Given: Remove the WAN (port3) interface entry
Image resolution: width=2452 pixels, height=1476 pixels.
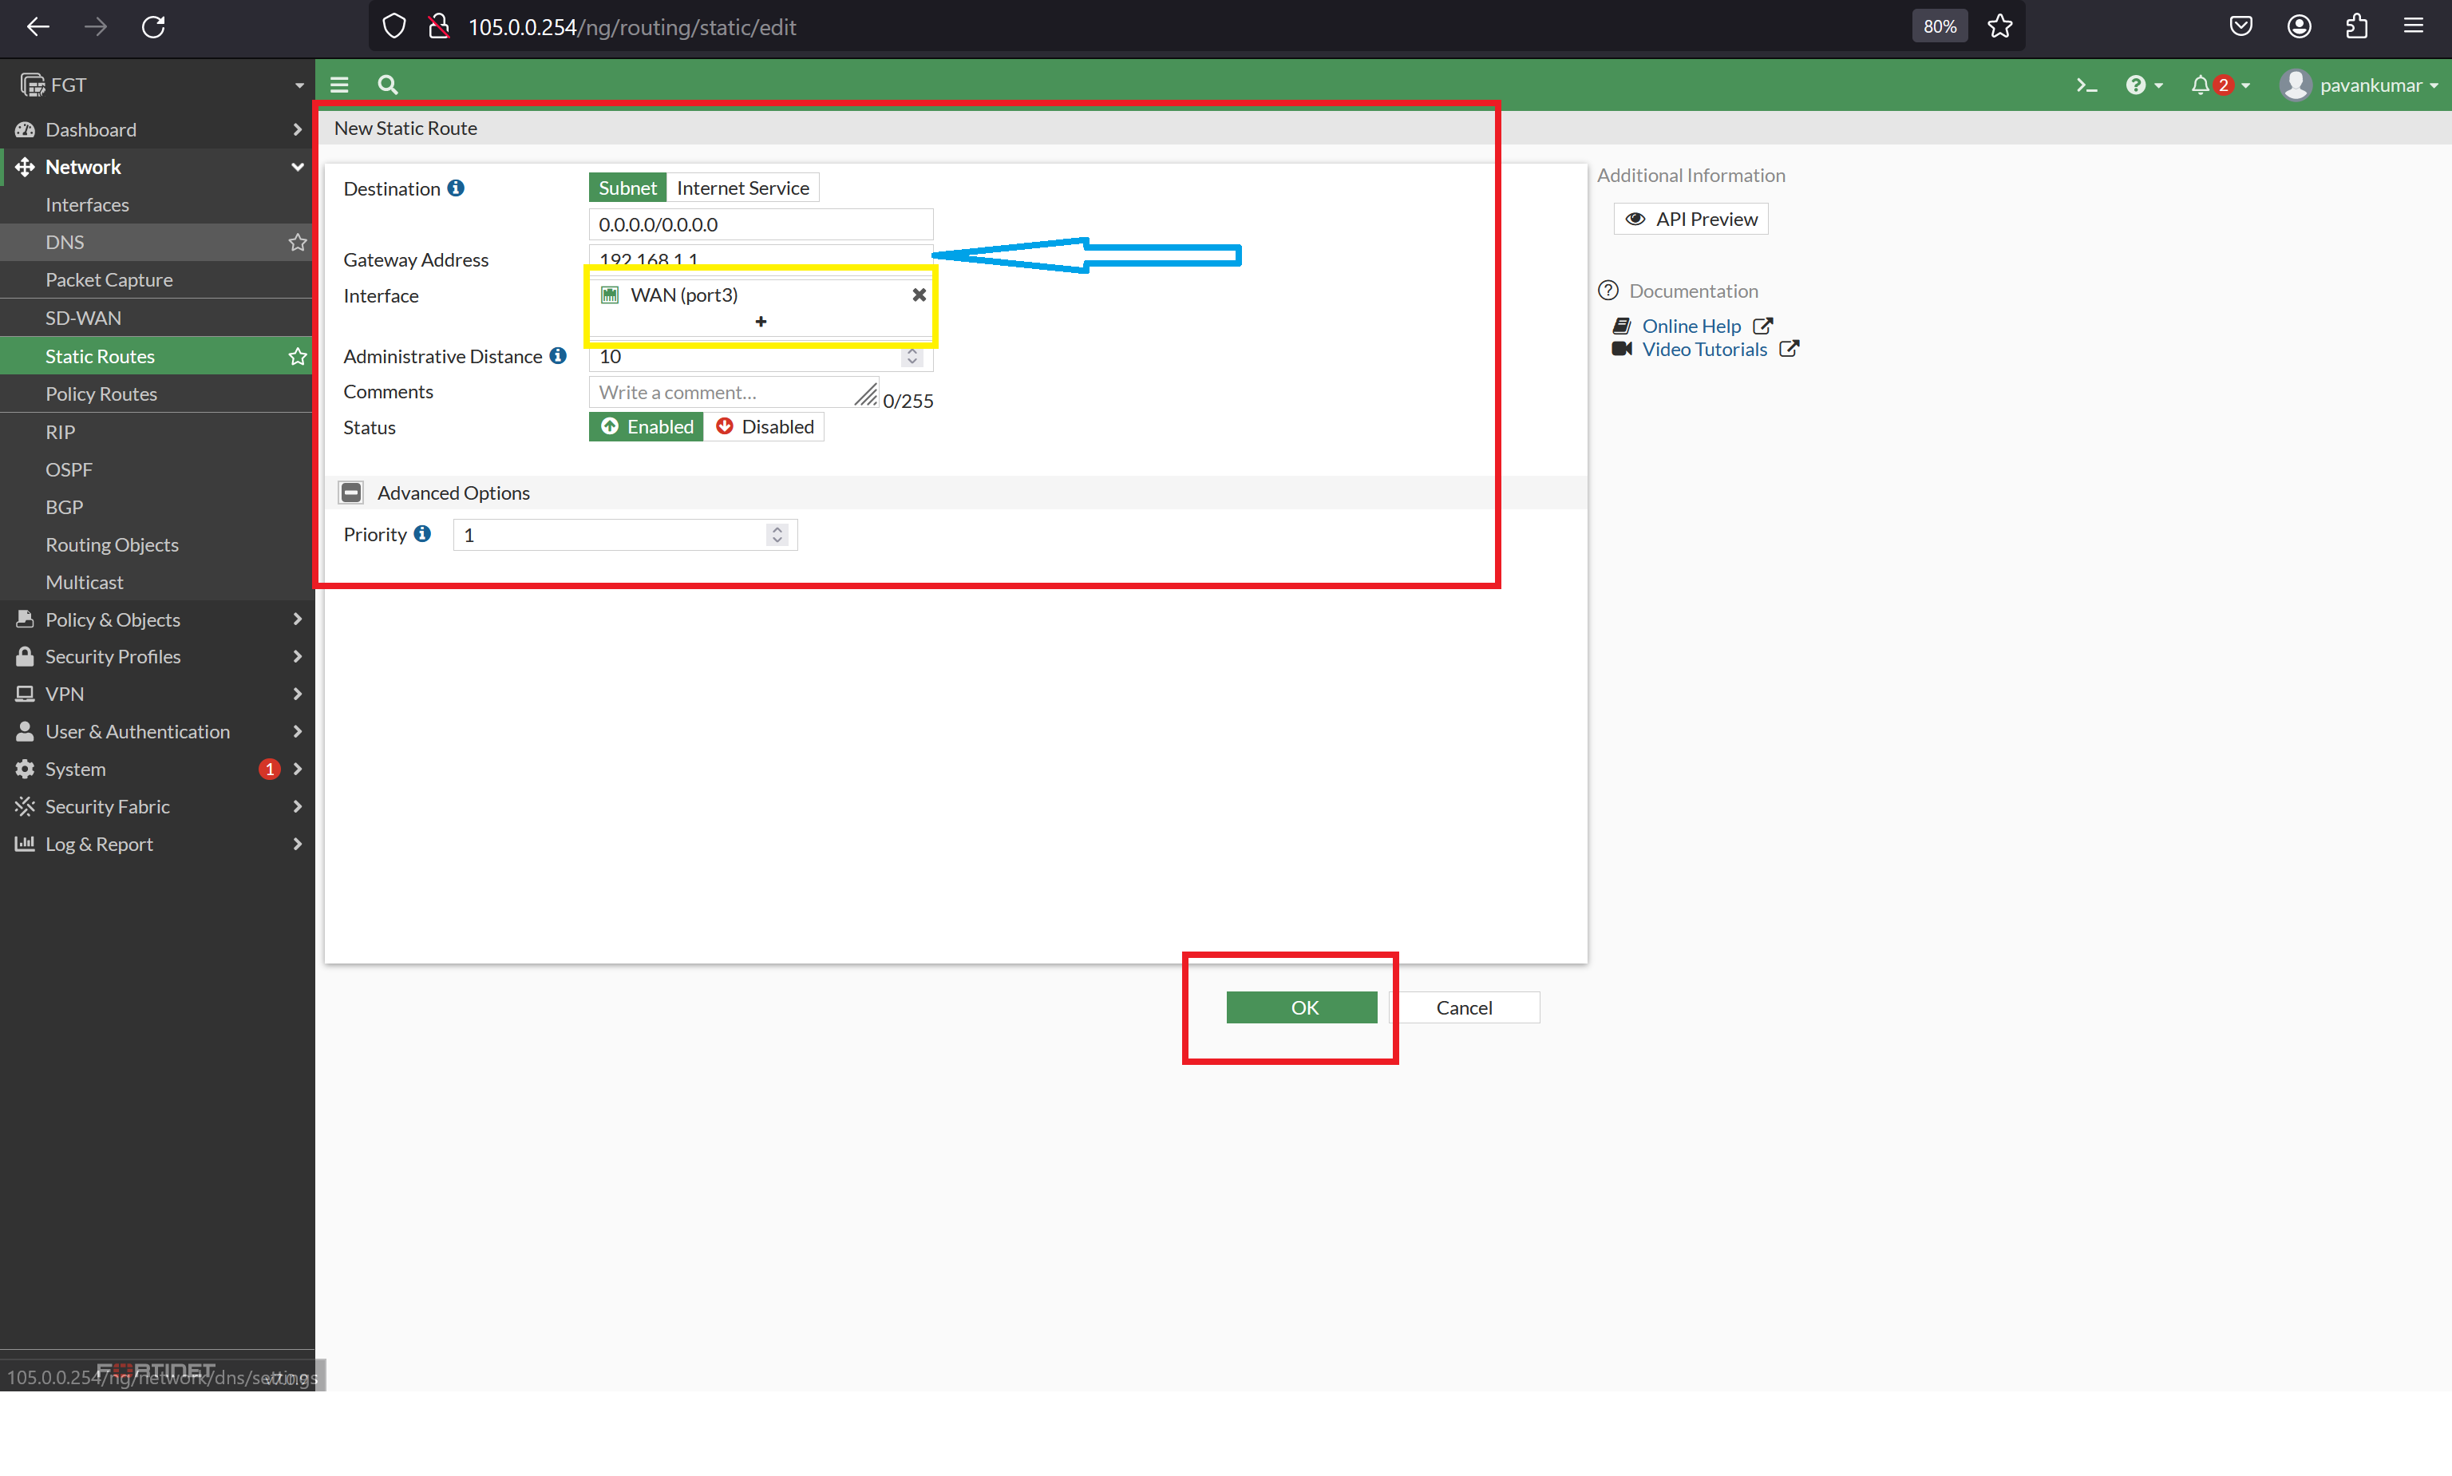Looking at the screenshot, I should (x=918, y=295).
